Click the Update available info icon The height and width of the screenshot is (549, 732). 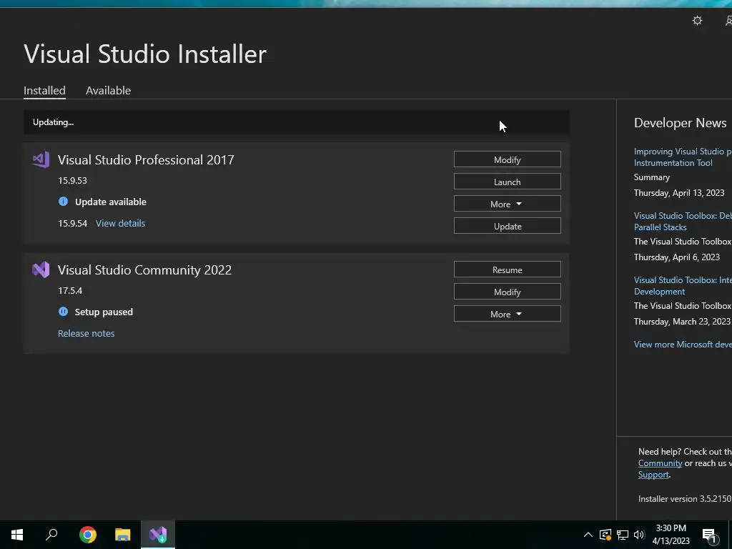tap(63, 202)
